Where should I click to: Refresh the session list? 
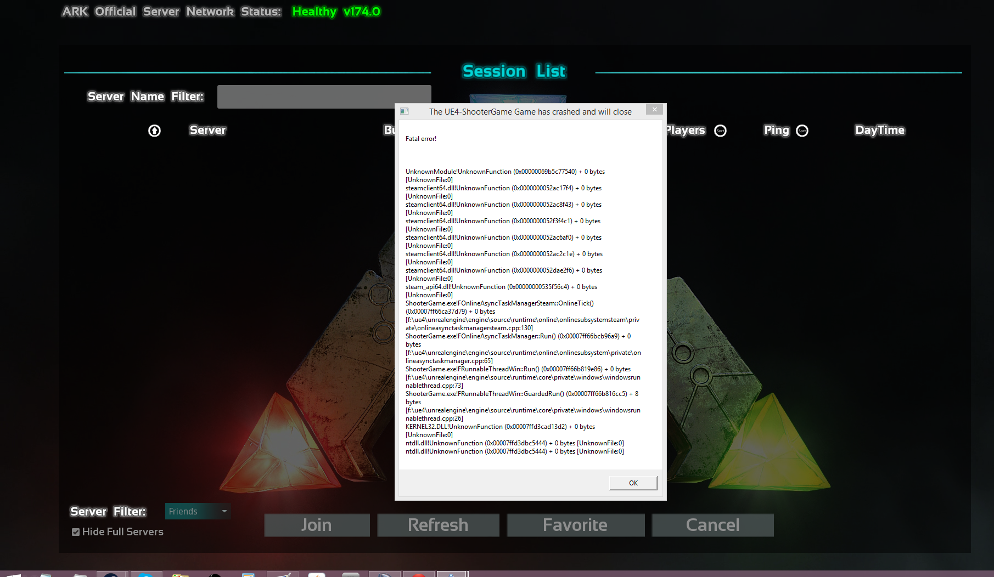point(438,525)
